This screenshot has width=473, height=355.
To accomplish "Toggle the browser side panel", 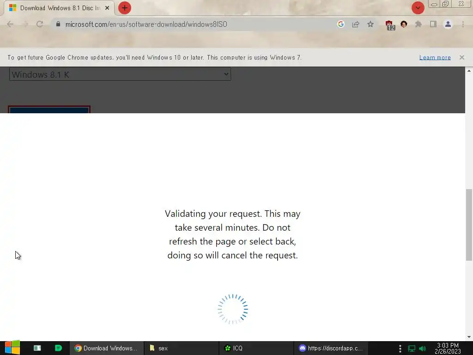I will [x=433, y=24].
